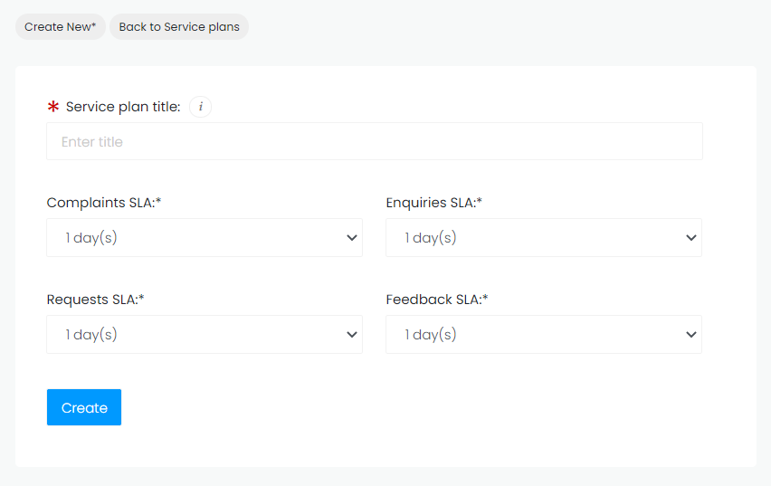Viewport: 771px width, 486px height.
Task: Click the Enquiries SLA chevron arrow
Action: click(691, 238)
